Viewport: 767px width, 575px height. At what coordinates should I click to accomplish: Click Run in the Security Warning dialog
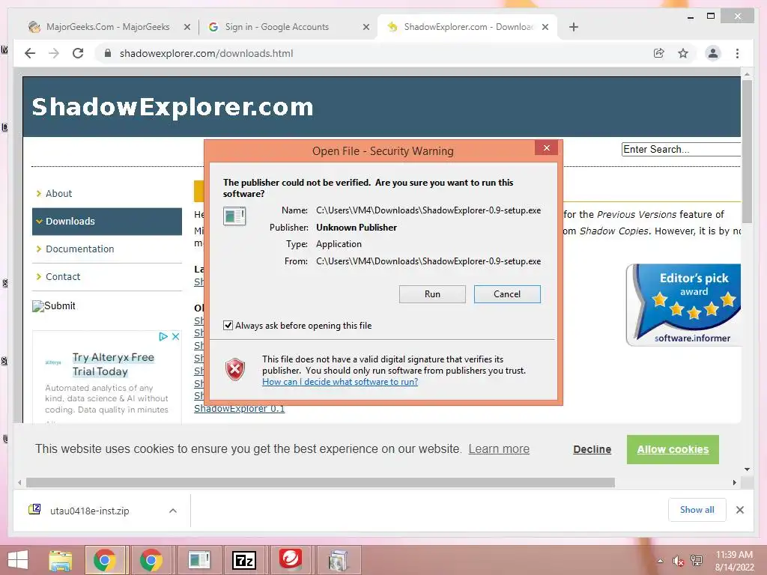coord(432,293)
